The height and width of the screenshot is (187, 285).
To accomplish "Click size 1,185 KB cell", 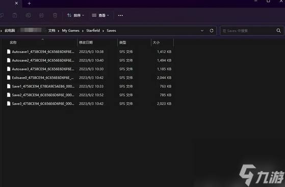I will click(164, 69).
